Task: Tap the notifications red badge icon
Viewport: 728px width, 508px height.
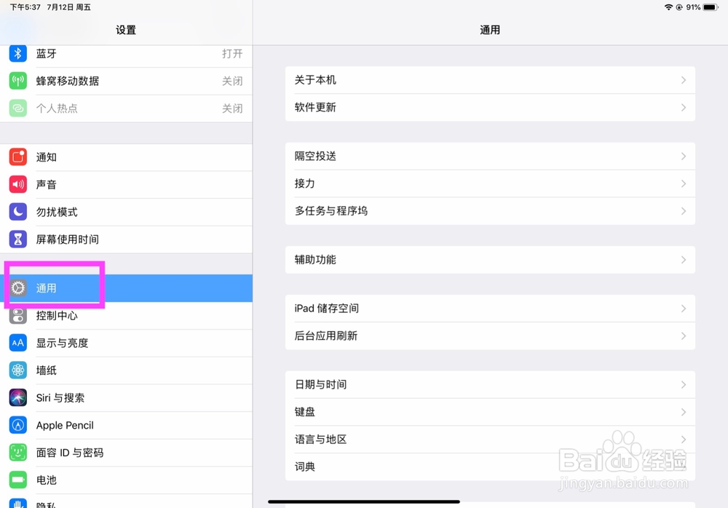Action: tap(17, 156)
